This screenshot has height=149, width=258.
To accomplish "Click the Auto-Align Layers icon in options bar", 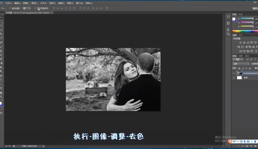I will pyautogui.click(x=107, y=8).
